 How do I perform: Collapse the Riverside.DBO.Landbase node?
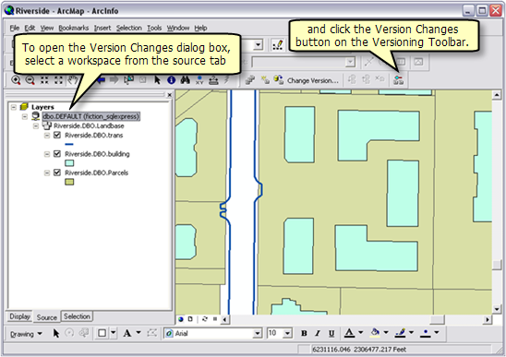35,125
